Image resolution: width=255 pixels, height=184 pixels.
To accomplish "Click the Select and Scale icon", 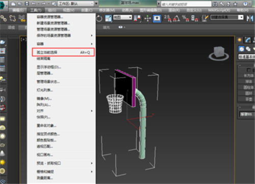I will (108, 18).
